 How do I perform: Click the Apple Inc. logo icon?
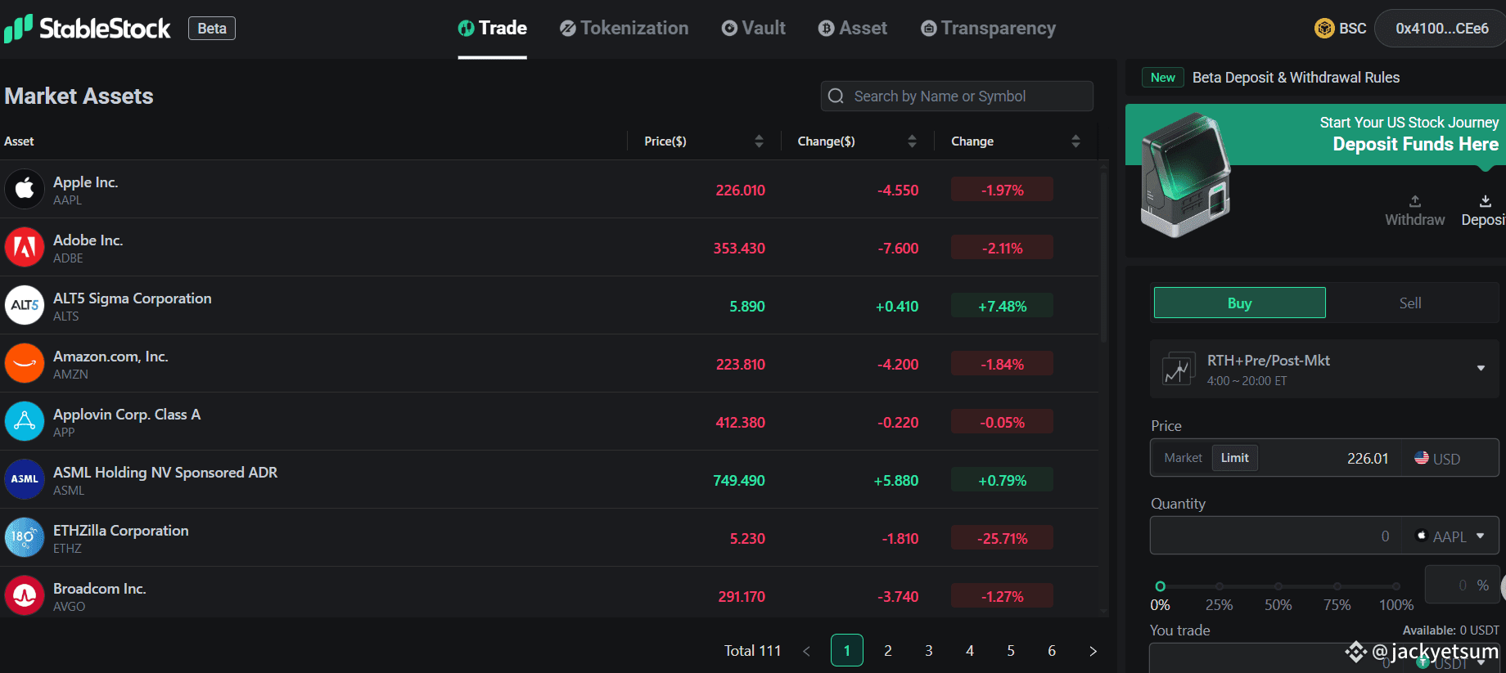click(25, 189)
